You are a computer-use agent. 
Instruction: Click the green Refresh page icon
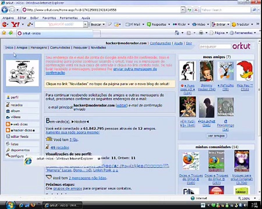189,10
